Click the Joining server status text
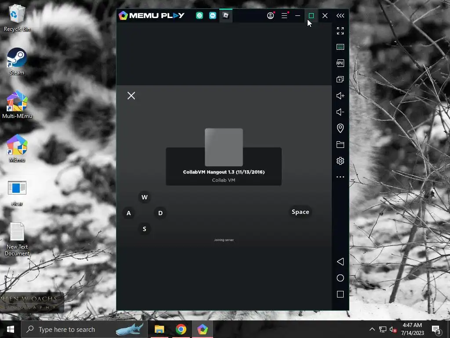The image size is (450, 338). [x=224, y=240]
